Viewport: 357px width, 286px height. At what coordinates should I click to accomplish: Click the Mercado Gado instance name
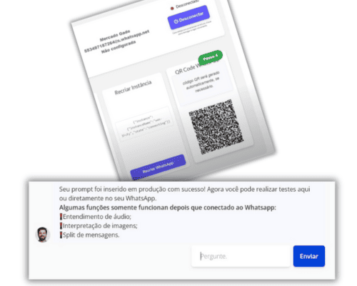115,36
